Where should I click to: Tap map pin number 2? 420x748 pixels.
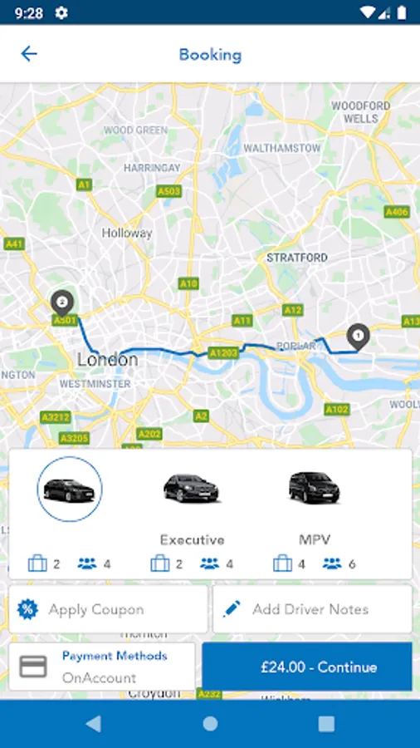[x=62, y=303]
